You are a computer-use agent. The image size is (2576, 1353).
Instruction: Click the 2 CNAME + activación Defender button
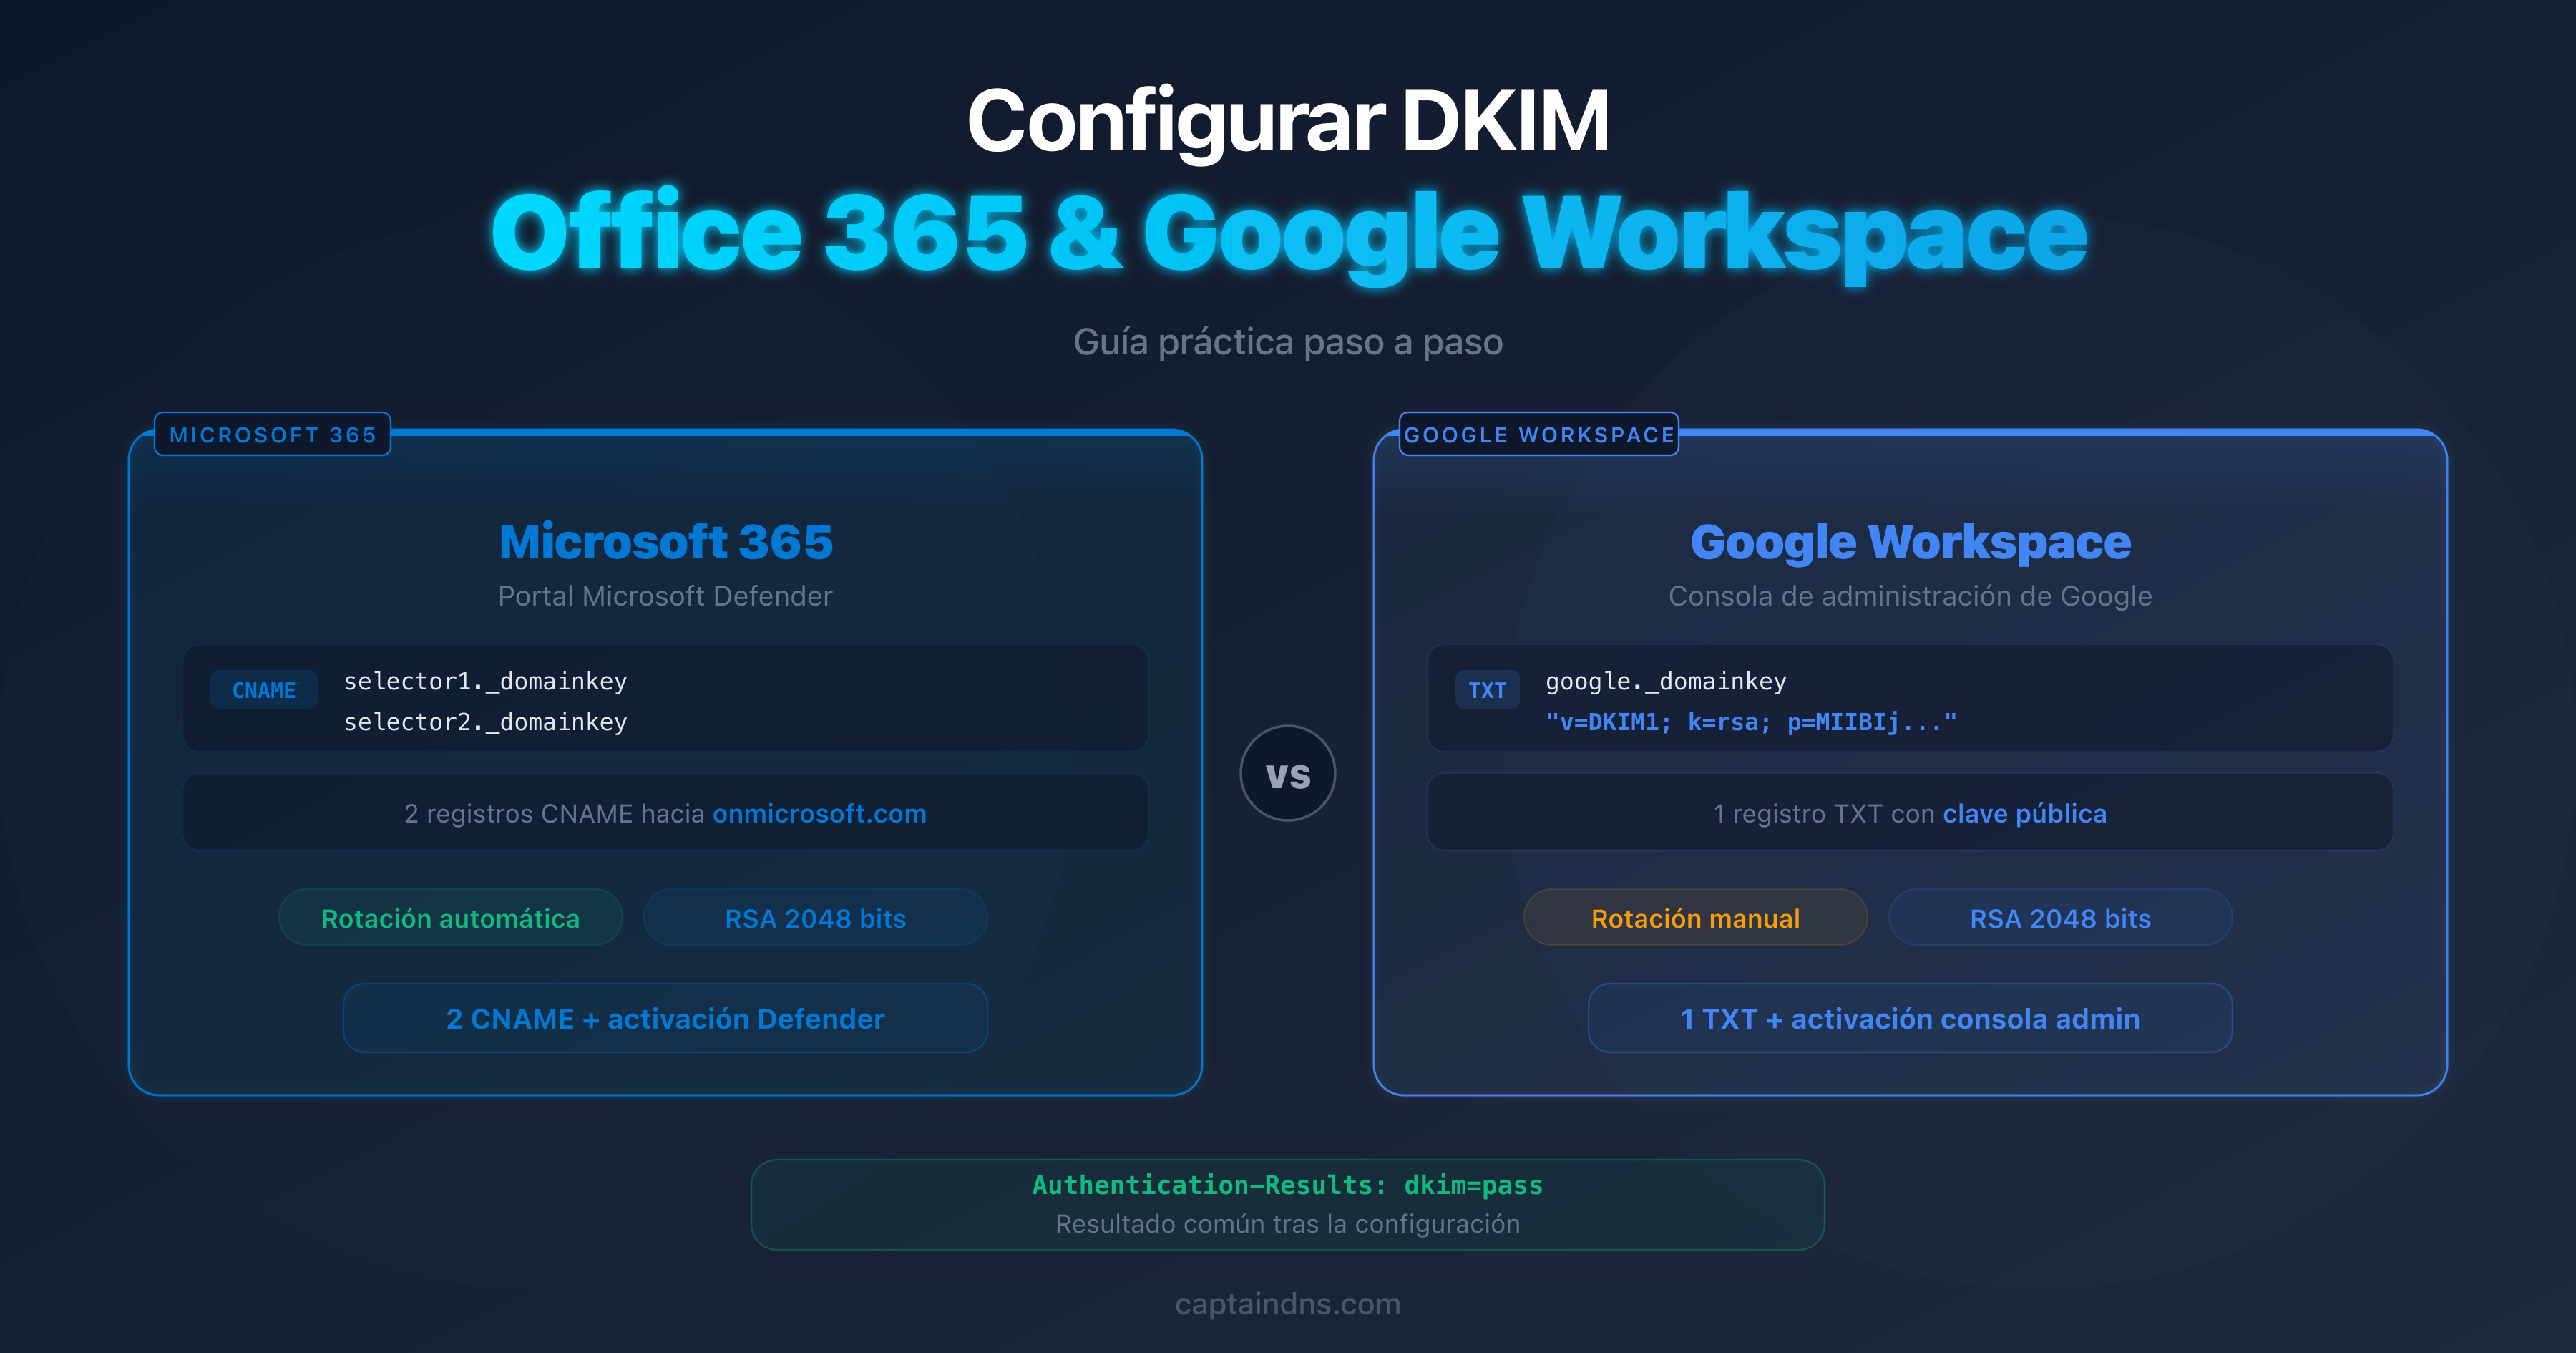click(664, 1018)
